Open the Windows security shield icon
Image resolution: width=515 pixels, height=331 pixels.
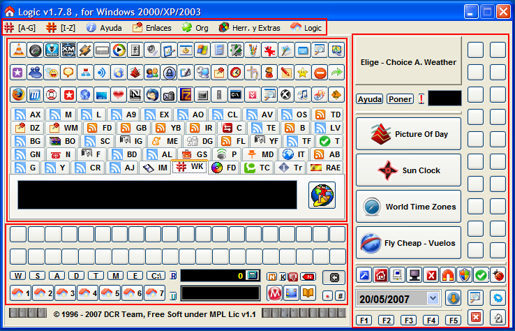click(465, 275)
